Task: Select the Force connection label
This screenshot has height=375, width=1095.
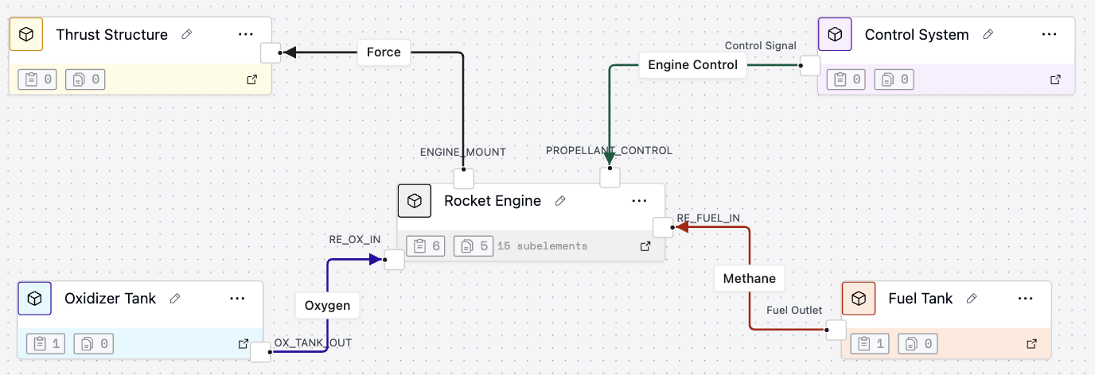Action: (384, 52)
